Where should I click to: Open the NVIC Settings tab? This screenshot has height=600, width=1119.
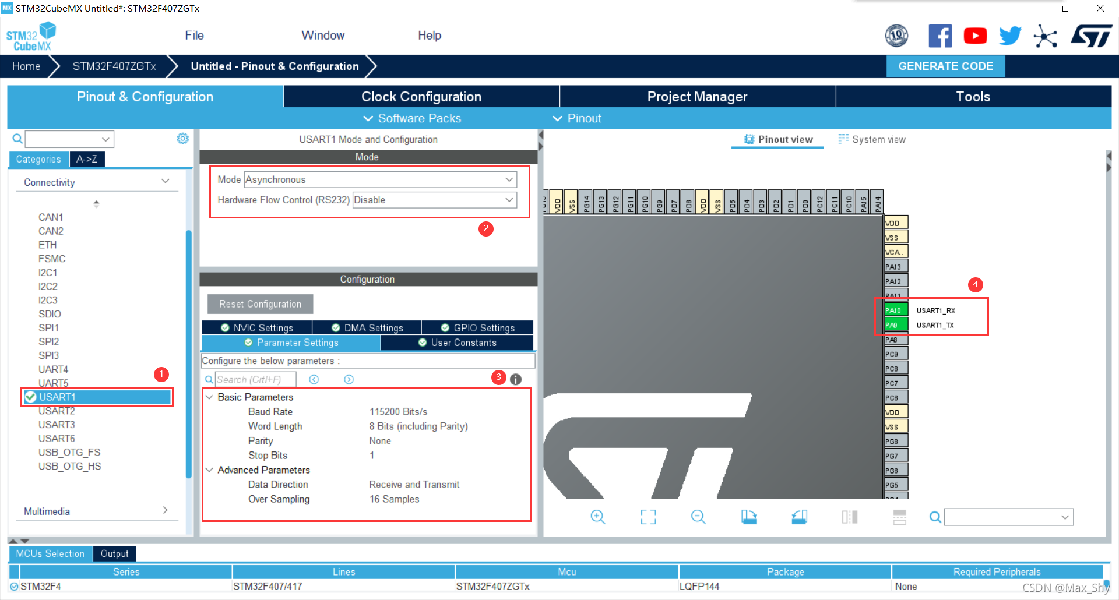(257, 328)
